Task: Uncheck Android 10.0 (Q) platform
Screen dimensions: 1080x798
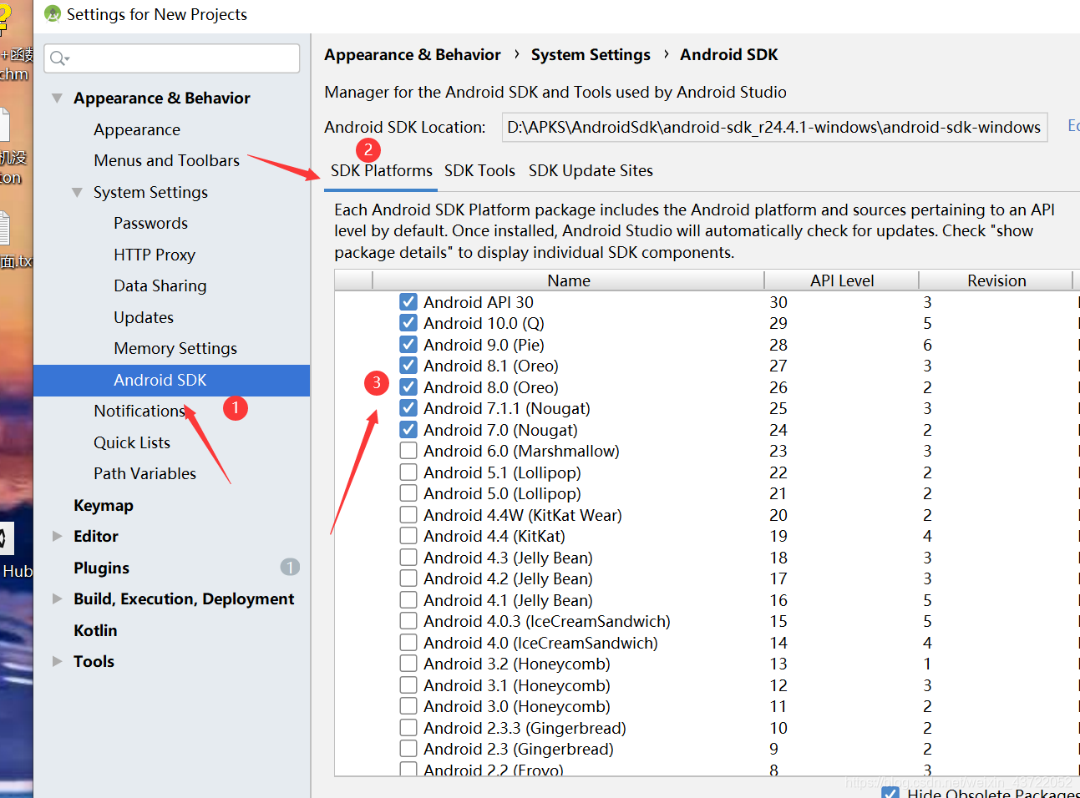Action: [x=408, y=323]
